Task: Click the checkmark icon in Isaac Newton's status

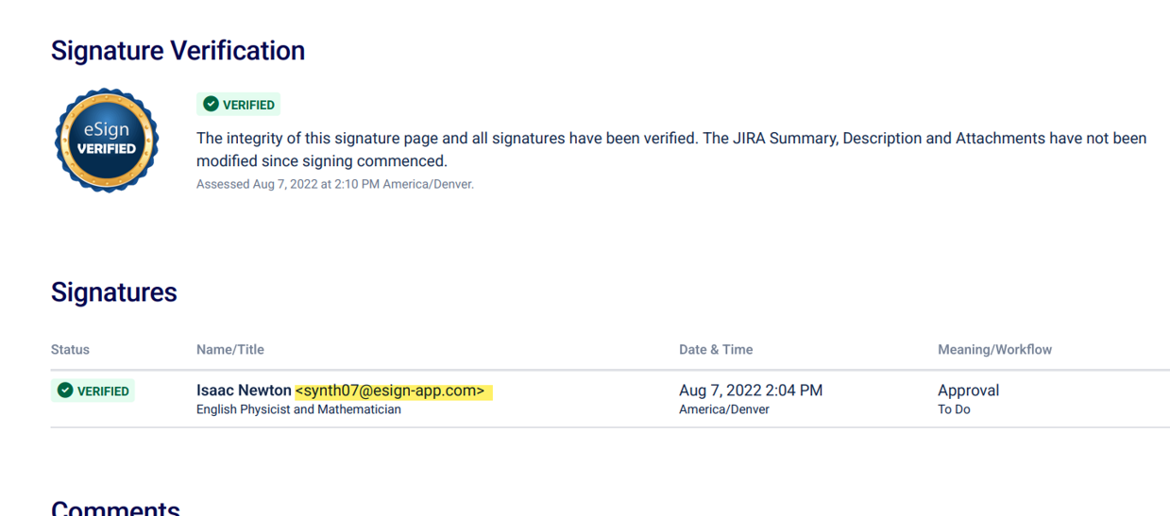Action: click(65, 391)
